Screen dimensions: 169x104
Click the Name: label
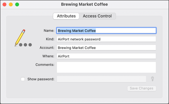49,31
